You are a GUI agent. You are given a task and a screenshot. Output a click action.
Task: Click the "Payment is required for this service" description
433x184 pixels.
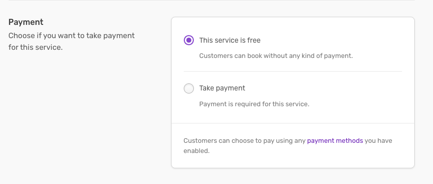pos(254,104)
